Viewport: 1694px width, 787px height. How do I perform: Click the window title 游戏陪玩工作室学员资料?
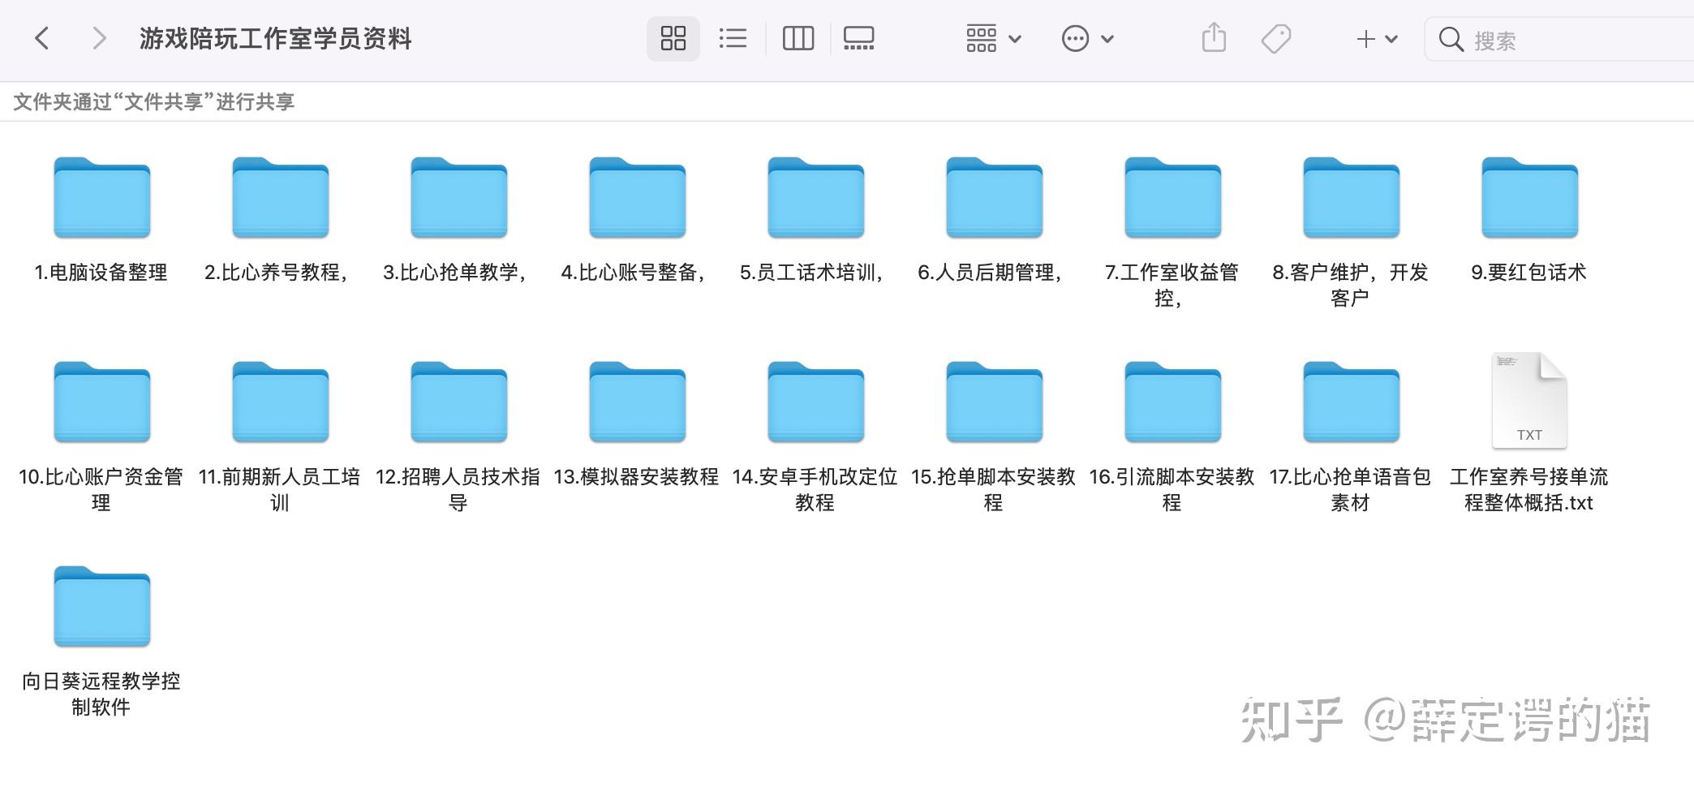pos(275,38)
